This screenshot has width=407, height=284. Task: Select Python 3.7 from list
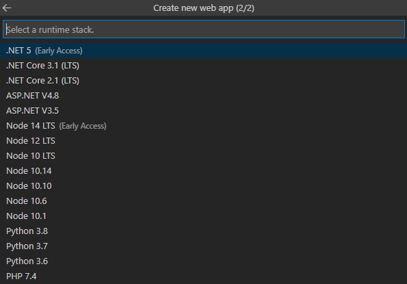pos(204,246)
